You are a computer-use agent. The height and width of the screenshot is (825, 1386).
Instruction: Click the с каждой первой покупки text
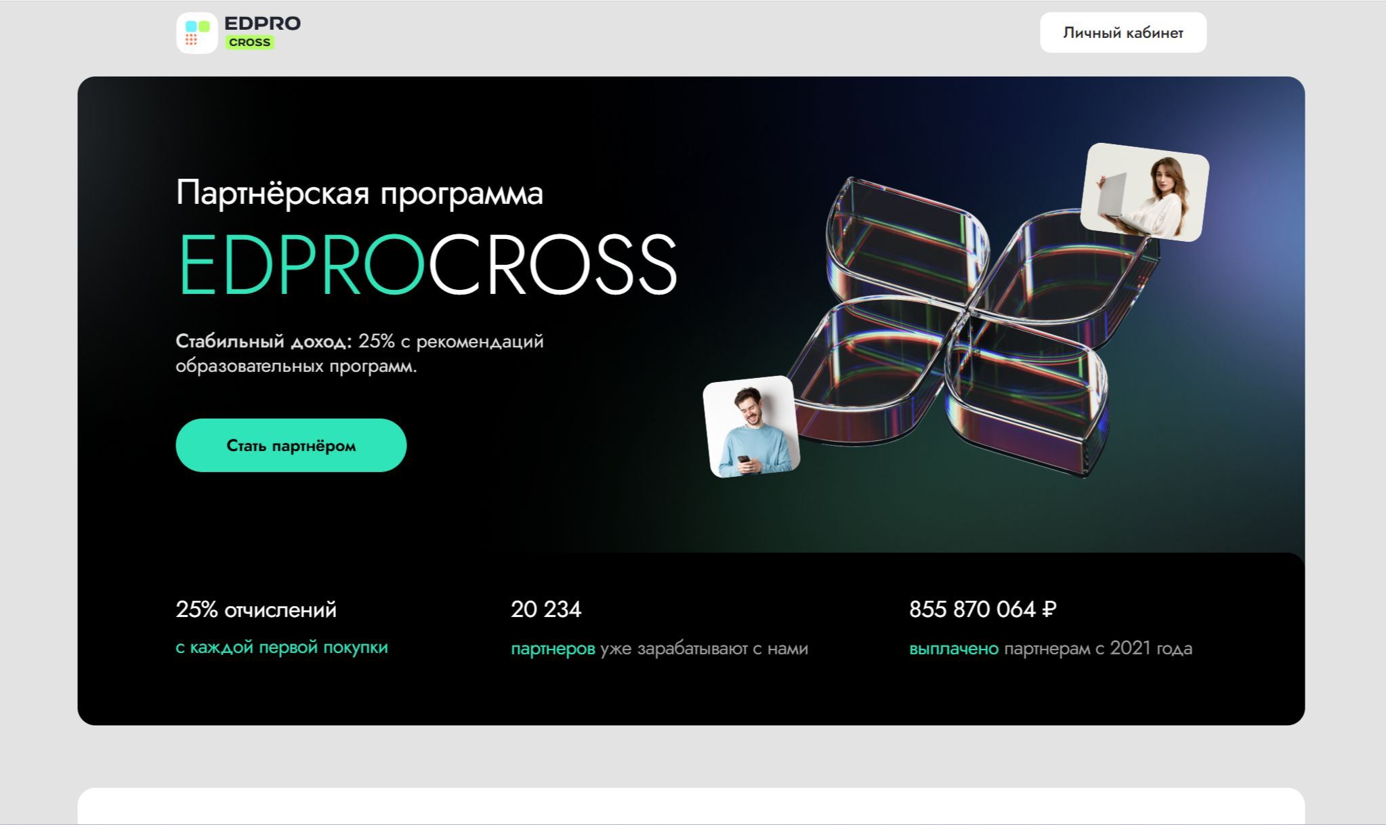[282, 648]
